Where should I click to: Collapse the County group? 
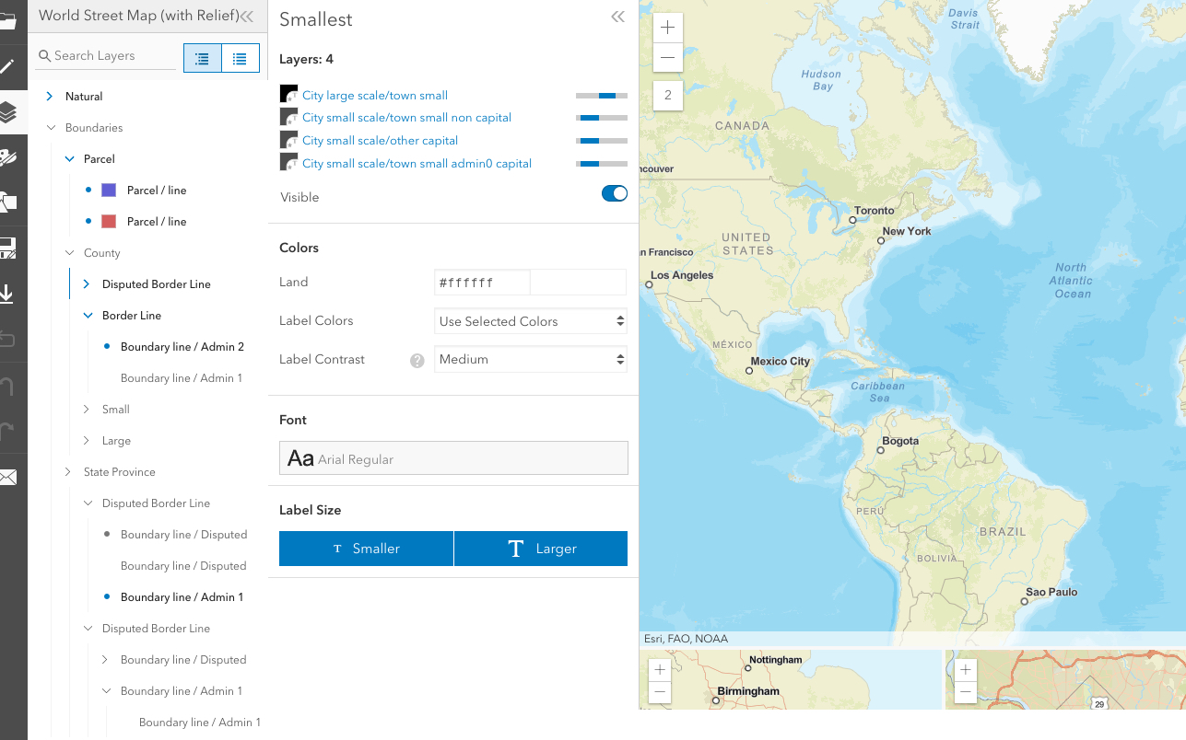coord(69,253)
